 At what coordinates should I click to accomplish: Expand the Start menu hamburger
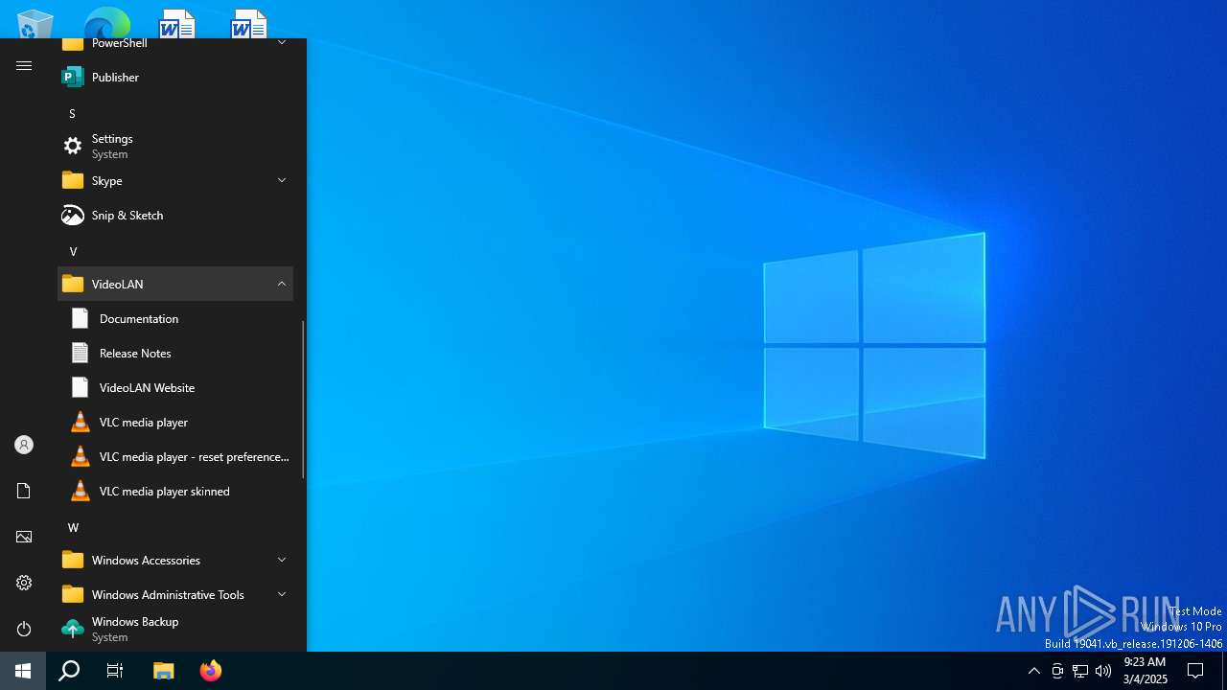click(x=24, y=65)
